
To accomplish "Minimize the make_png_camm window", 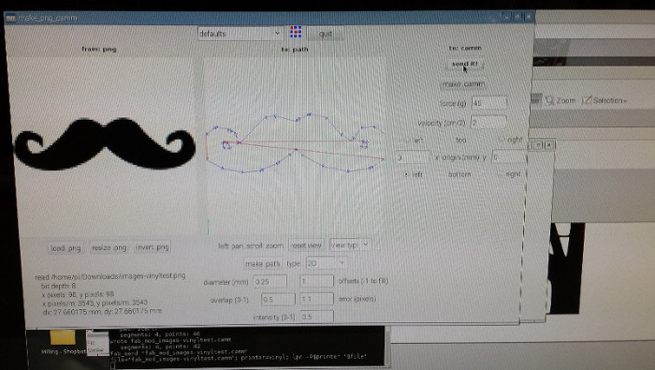I will [x=507, y=17].
